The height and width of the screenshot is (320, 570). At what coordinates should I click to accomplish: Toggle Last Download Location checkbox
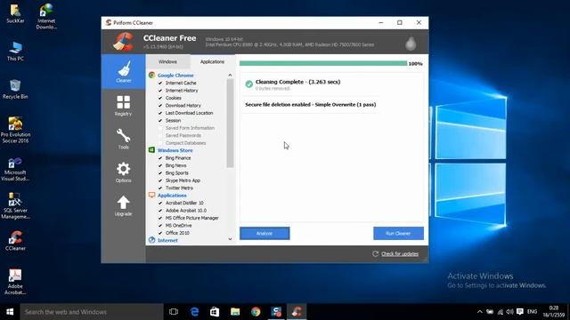160,113
